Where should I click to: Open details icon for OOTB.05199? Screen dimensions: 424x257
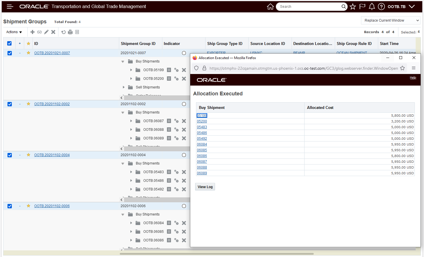pyautogui.click(x=169, y=70)
